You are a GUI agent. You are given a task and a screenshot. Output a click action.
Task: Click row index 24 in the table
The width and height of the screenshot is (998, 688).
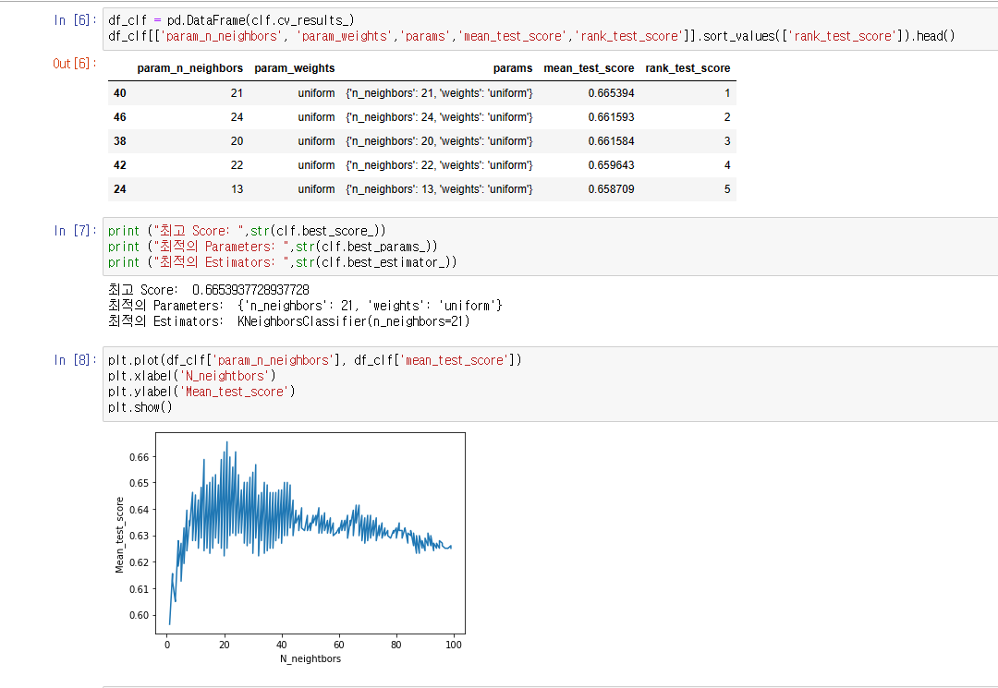click(119, 189)
